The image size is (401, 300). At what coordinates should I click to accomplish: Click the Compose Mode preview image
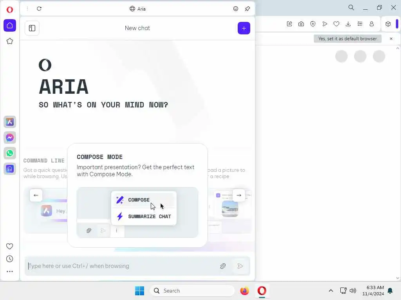[137, 212]
